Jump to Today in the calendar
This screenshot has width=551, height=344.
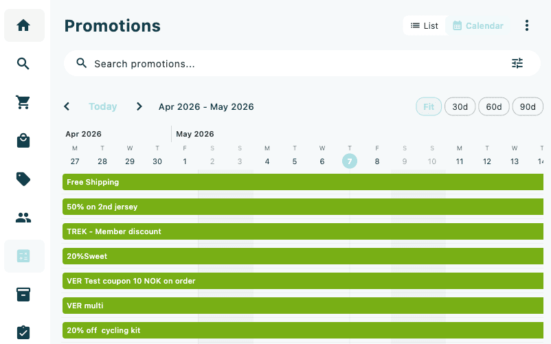102,106
